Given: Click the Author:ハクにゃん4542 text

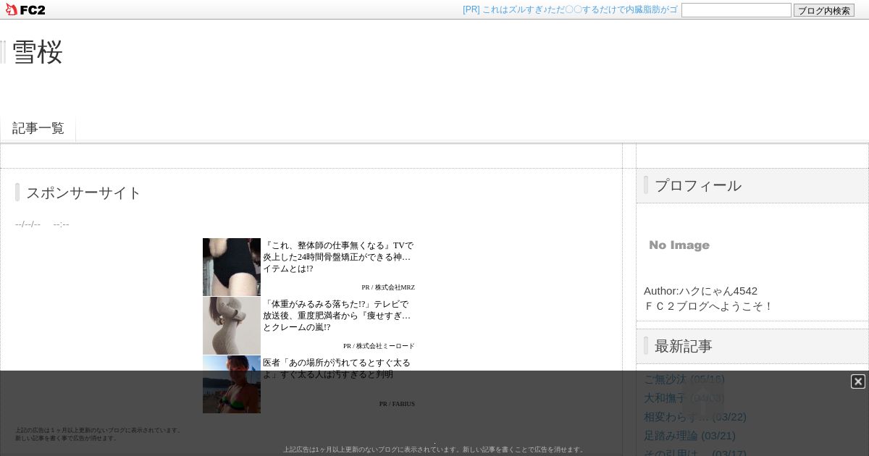Looking at the screenshot, I should click(700, 291).
